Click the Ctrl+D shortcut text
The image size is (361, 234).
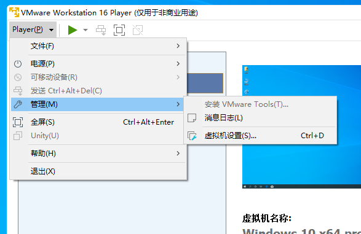click(312, 136)
